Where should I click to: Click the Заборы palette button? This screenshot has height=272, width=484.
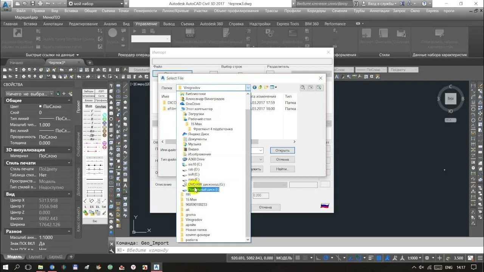(88, 91)
